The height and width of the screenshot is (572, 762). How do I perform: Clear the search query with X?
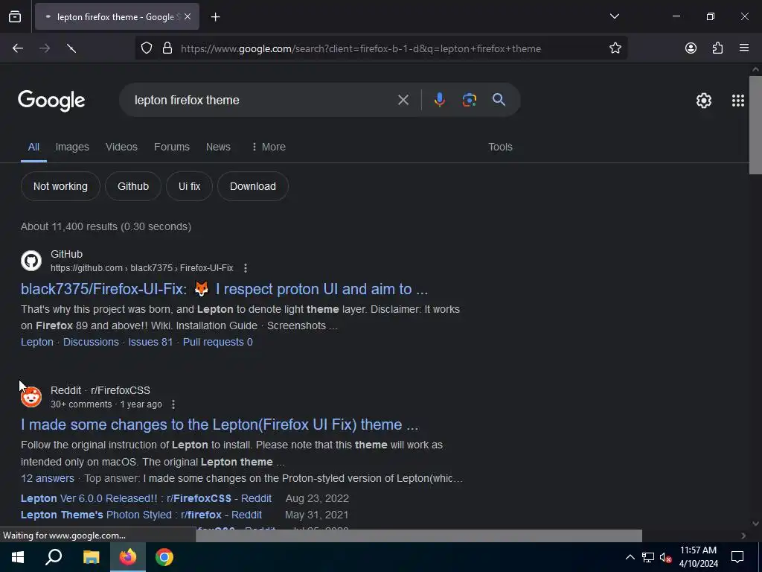(x=403, y=101)
